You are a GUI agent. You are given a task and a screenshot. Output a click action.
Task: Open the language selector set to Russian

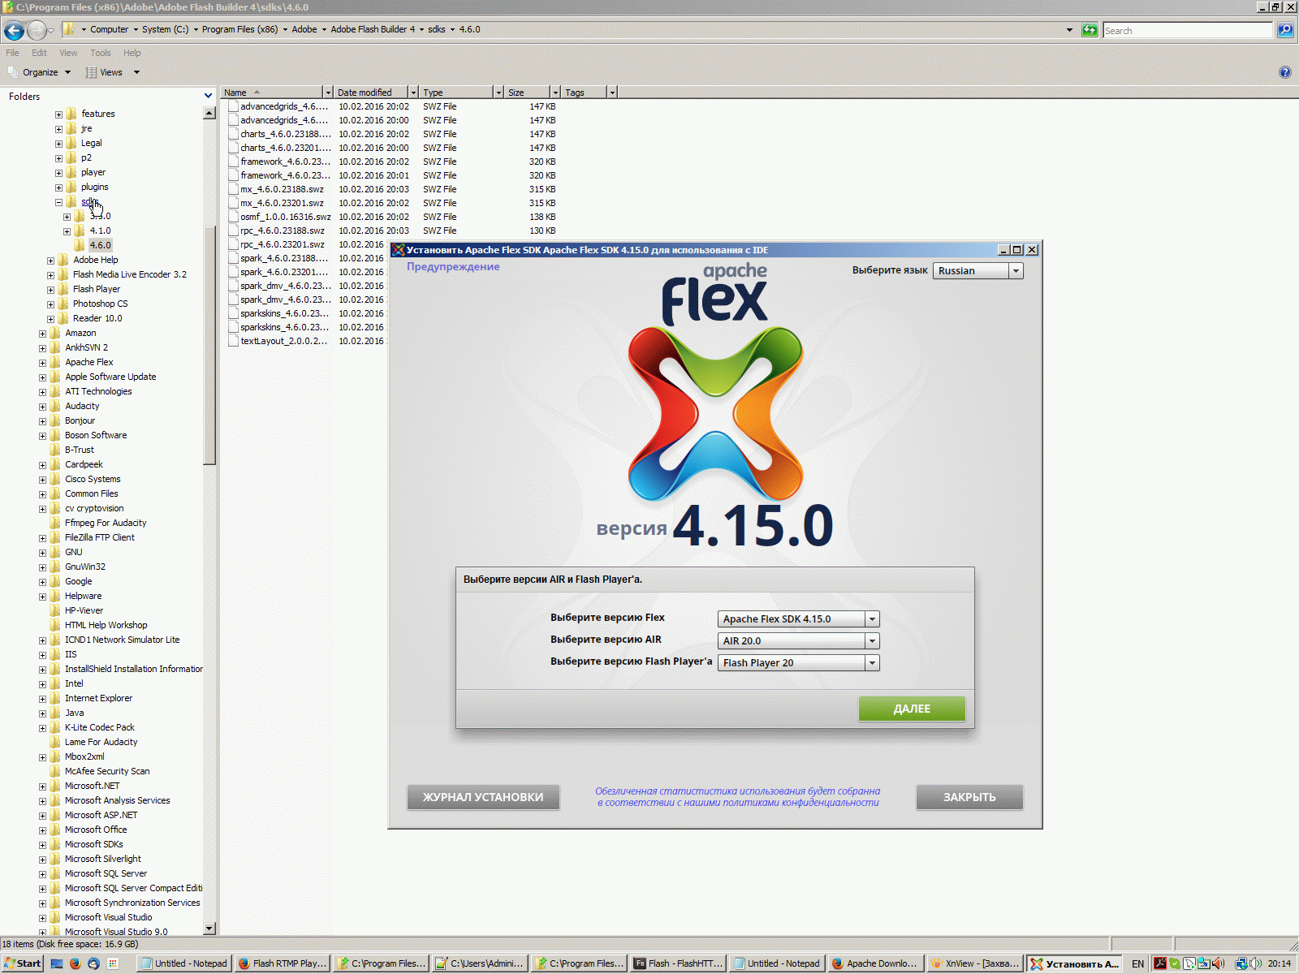[978, 271]
